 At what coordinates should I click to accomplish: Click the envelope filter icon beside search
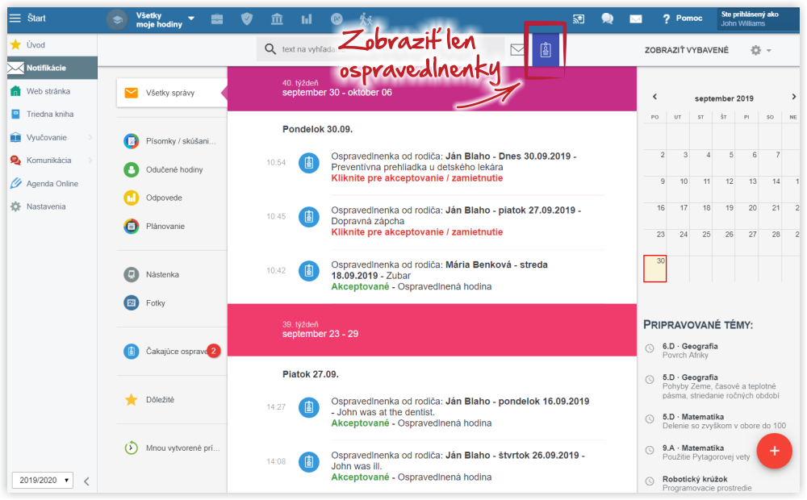(517, 49)
